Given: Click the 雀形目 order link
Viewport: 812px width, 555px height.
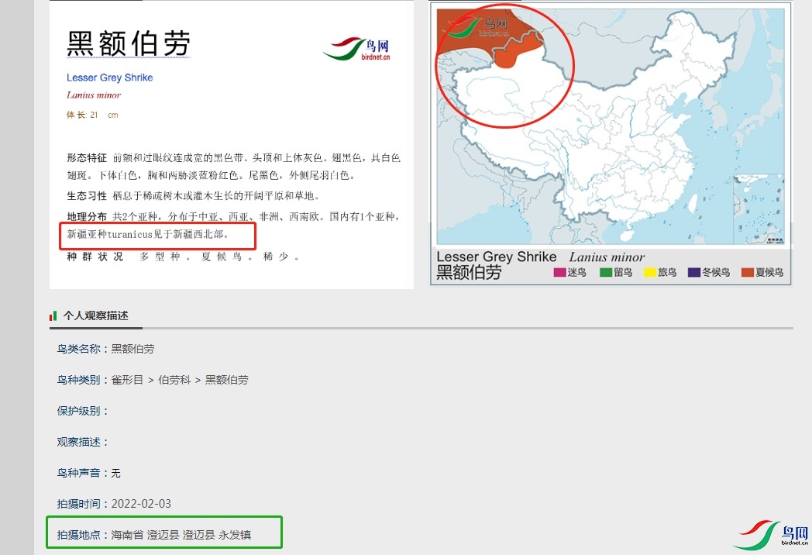Looking at the screenshot, I should click(127, 380).
